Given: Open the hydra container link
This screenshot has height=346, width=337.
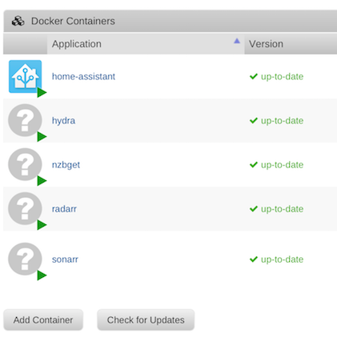Looking at the screenshot, I should (x=63, y=121).
